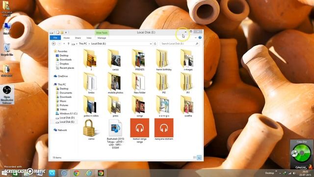
Task: Open Customize Quick Access Toolbar arrow
Action: pyautogui.click(x=66, y=32)
